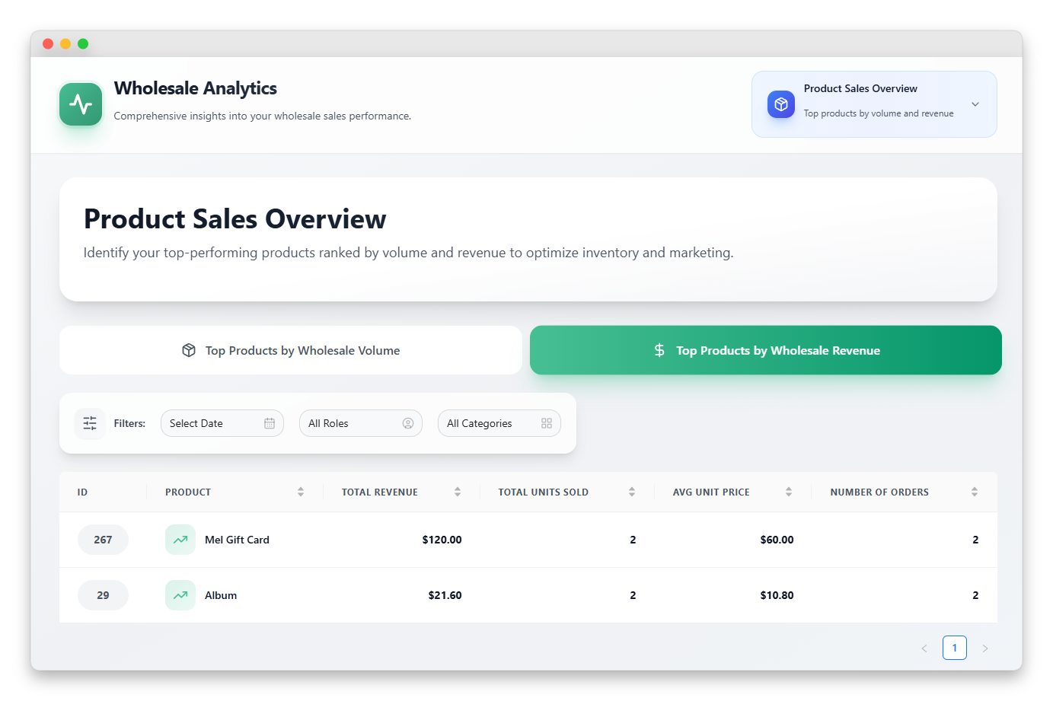Go to page 1 in pagination

click(955, 648)
